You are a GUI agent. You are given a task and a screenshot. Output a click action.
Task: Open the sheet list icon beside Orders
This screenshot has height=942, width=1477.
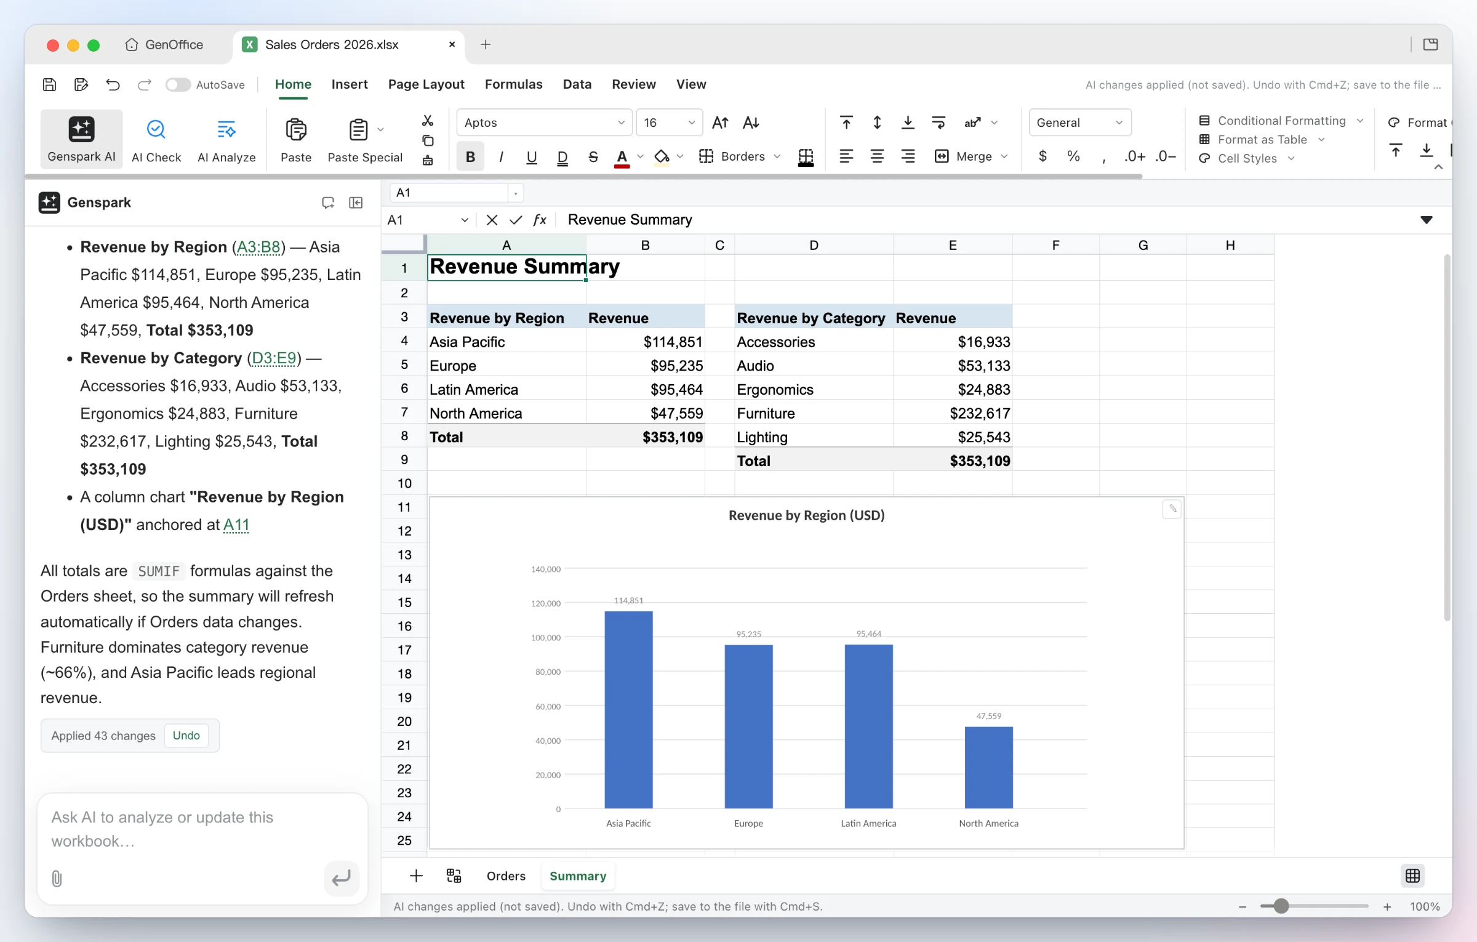coord(454,876)
